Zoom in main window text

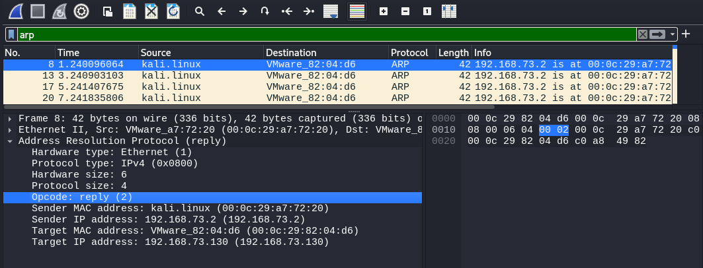(x=384, y=11)
